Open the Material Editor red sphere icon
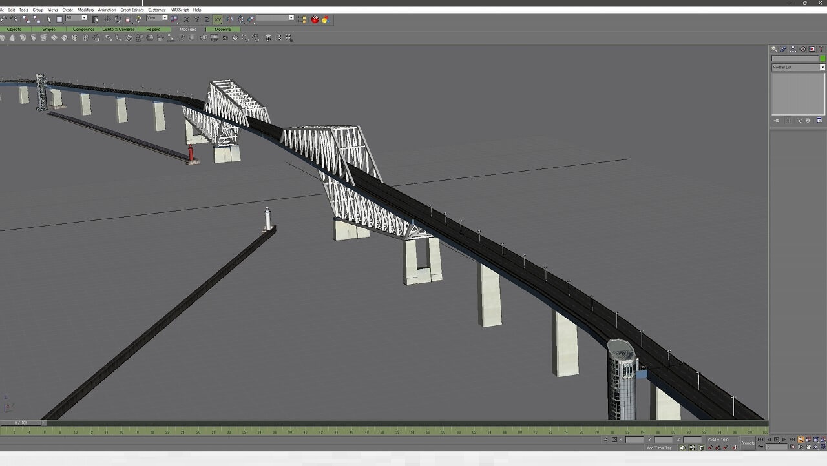Screen dimensions: 827x466 point(315,19)
